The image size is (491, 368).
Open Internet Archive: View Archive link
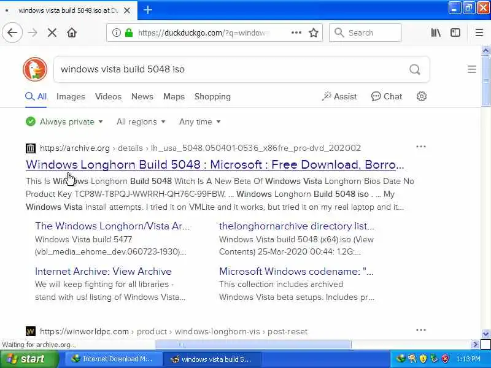point(103,271)
